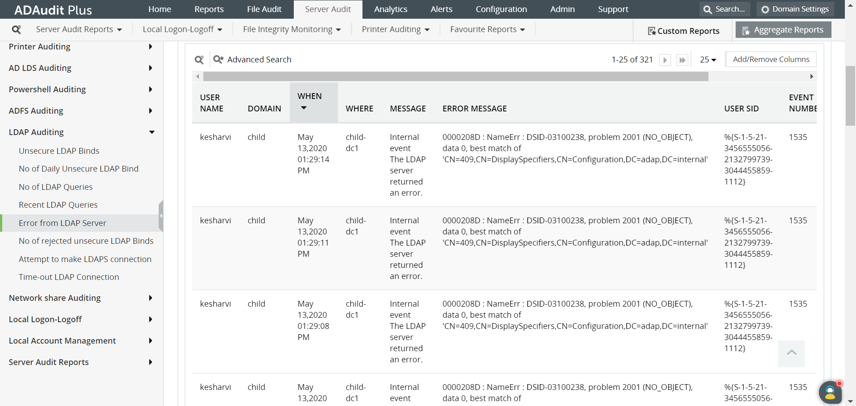The height and width of the screenshot is (406, 856).
Task: Sort by the WHEN column header
Action: click(313, 102)
